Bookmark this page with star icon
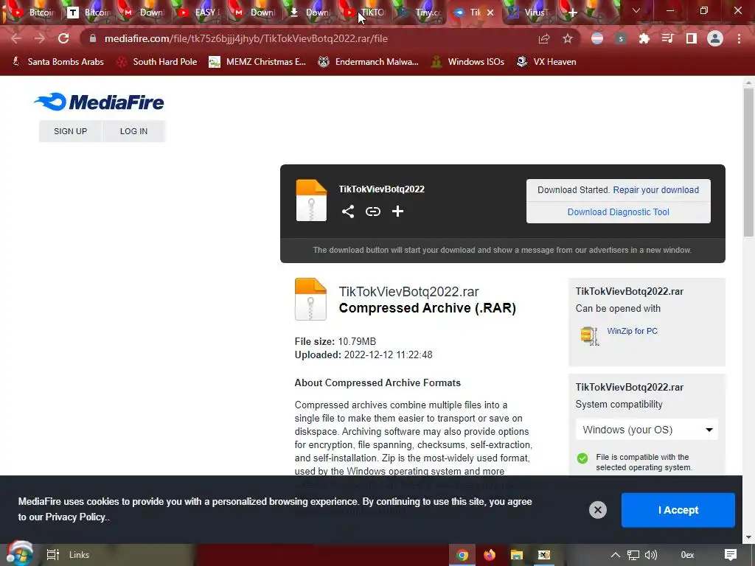The image size is (755, 566). tap(568, 38)
